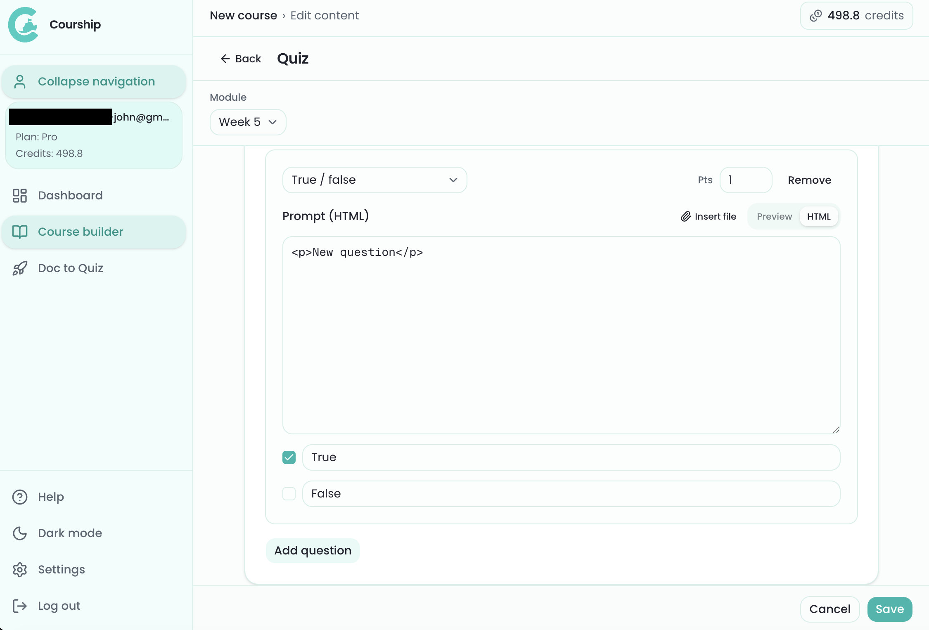Click the False answer text field
Screen dimensions: 929x630
[571, 494]
